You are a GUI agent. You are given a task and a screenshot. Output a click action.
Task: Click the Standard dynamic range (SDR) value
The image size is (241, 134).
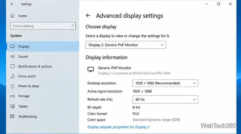click(156, 120)
